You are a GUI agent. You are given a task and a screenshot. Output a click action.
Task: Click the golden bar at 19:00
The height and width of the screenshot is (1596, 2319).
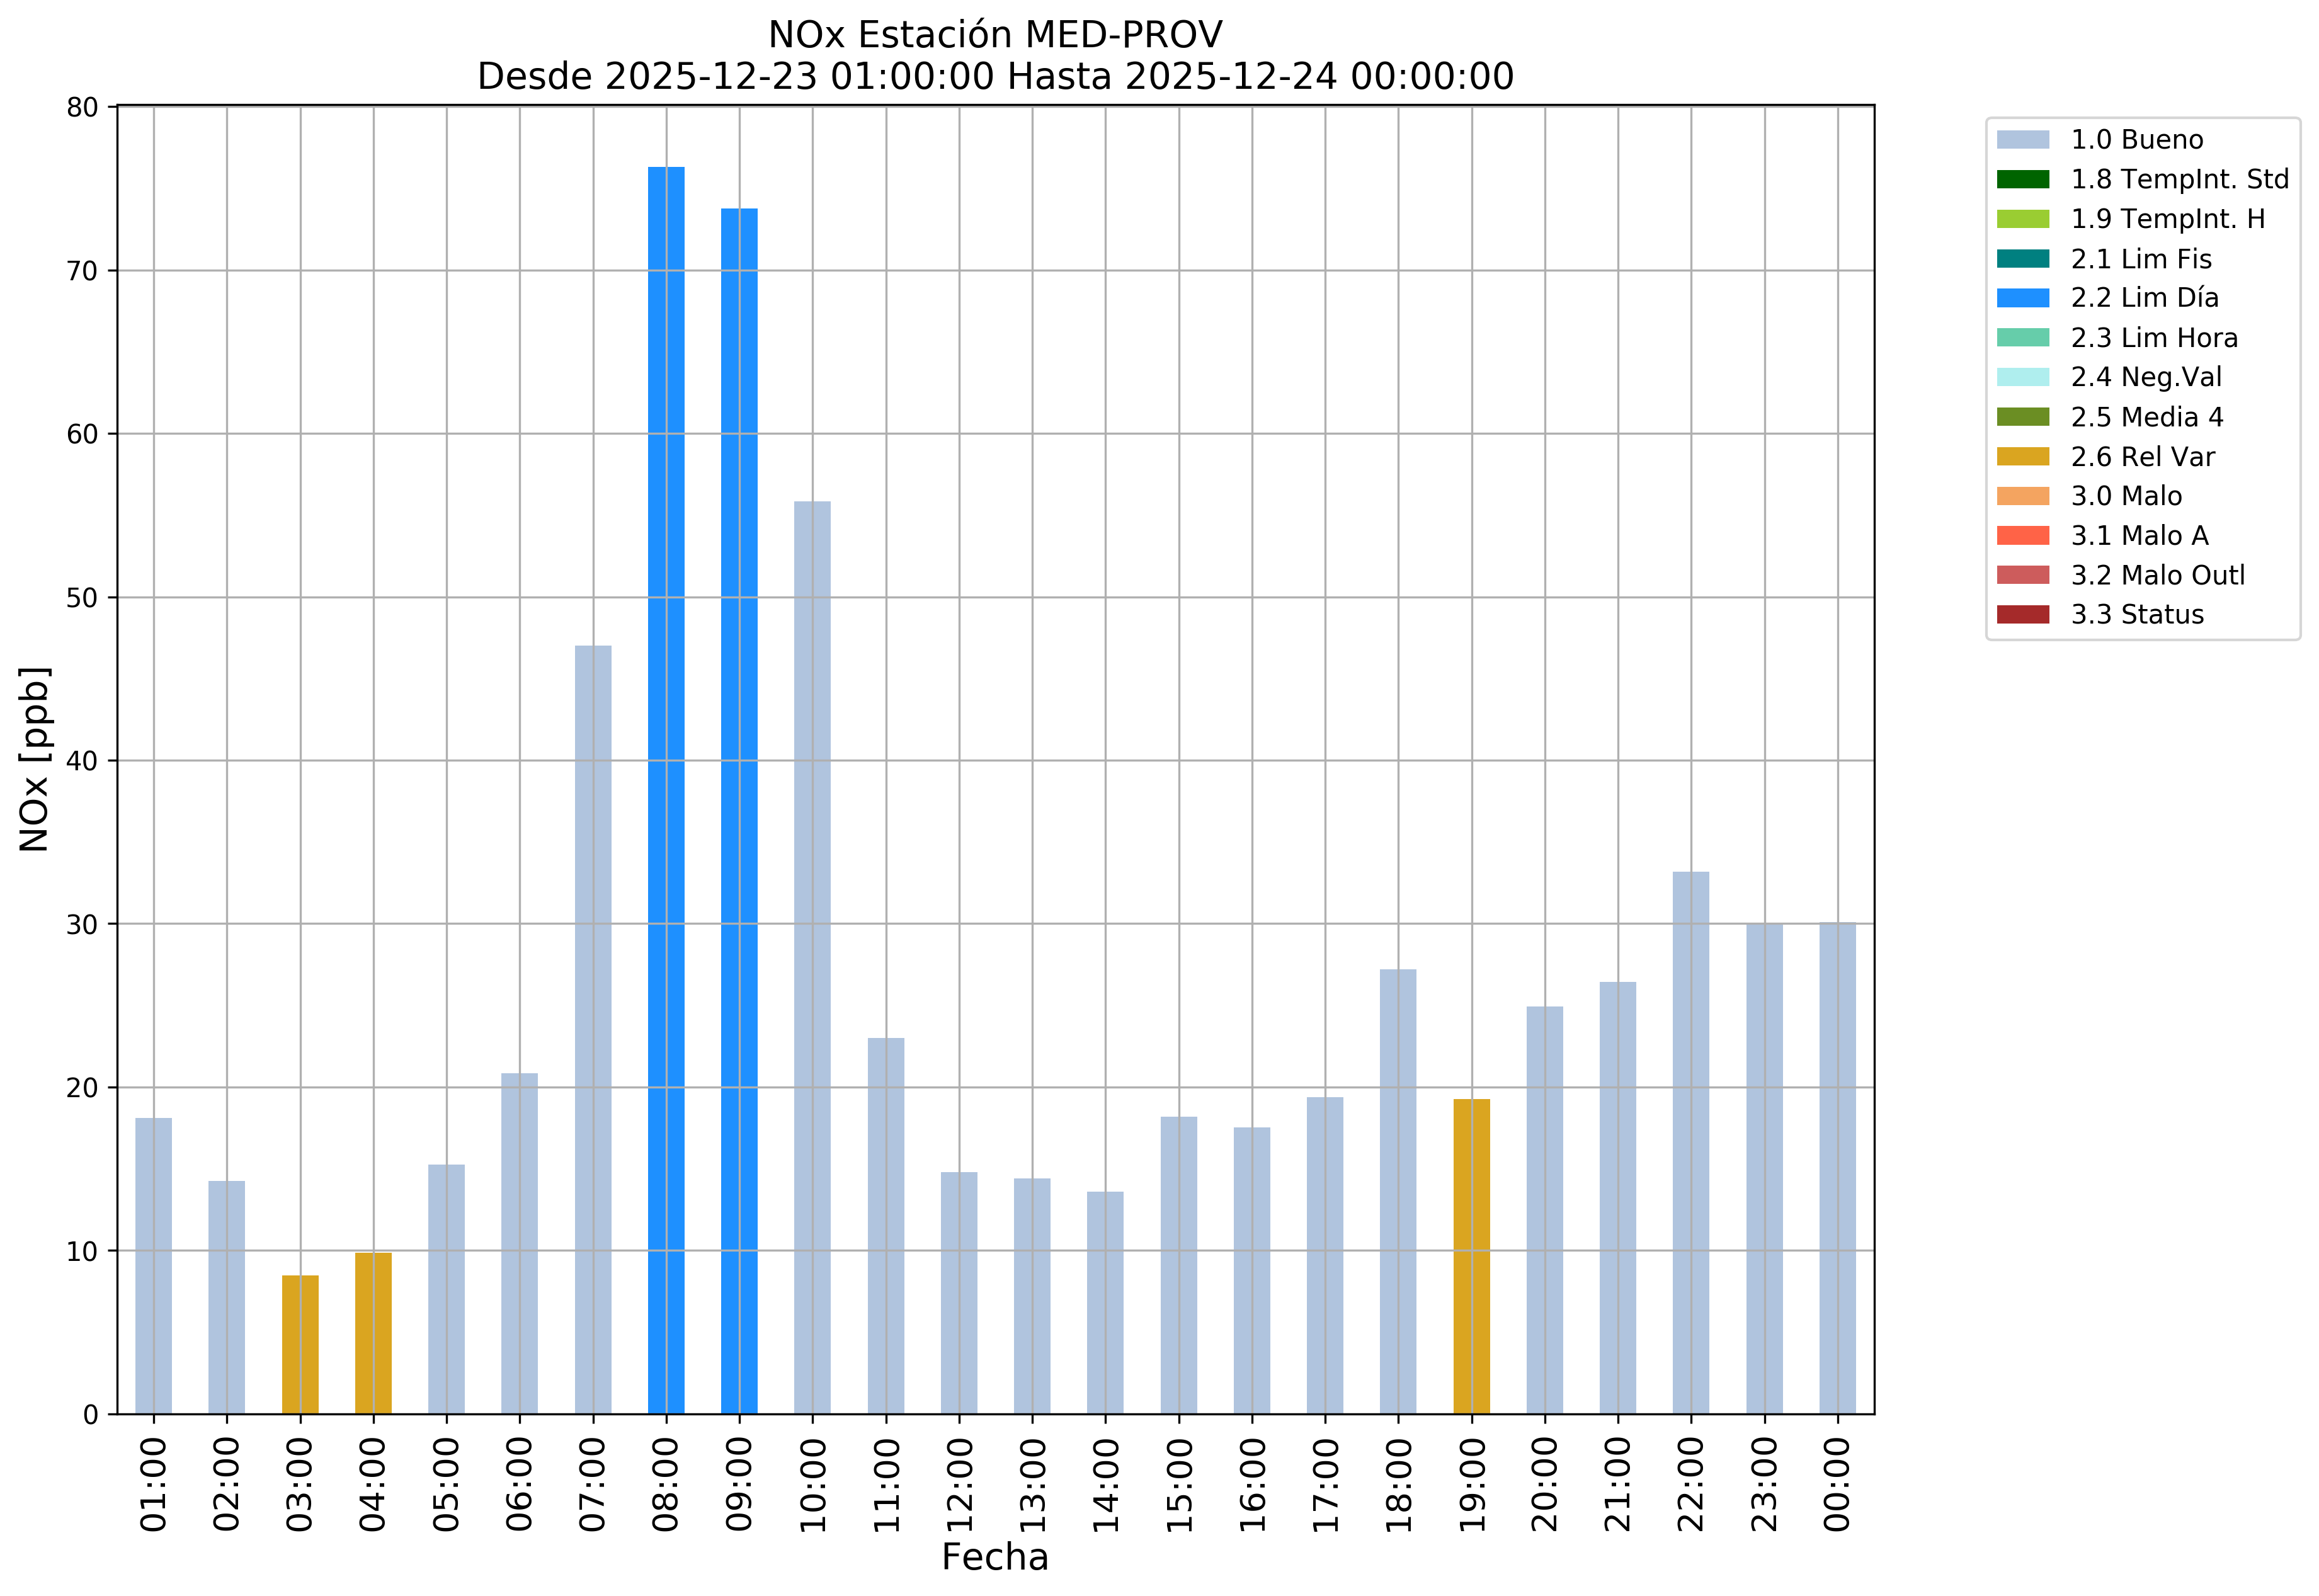(x=1471, y=1256)
